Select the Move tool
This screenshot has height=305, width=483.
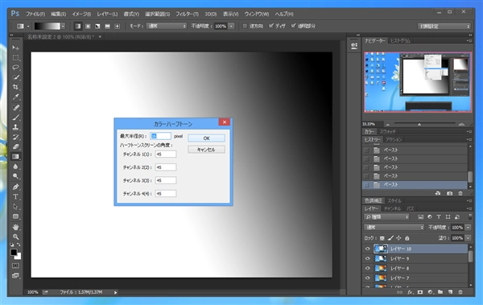click(15, 47)
